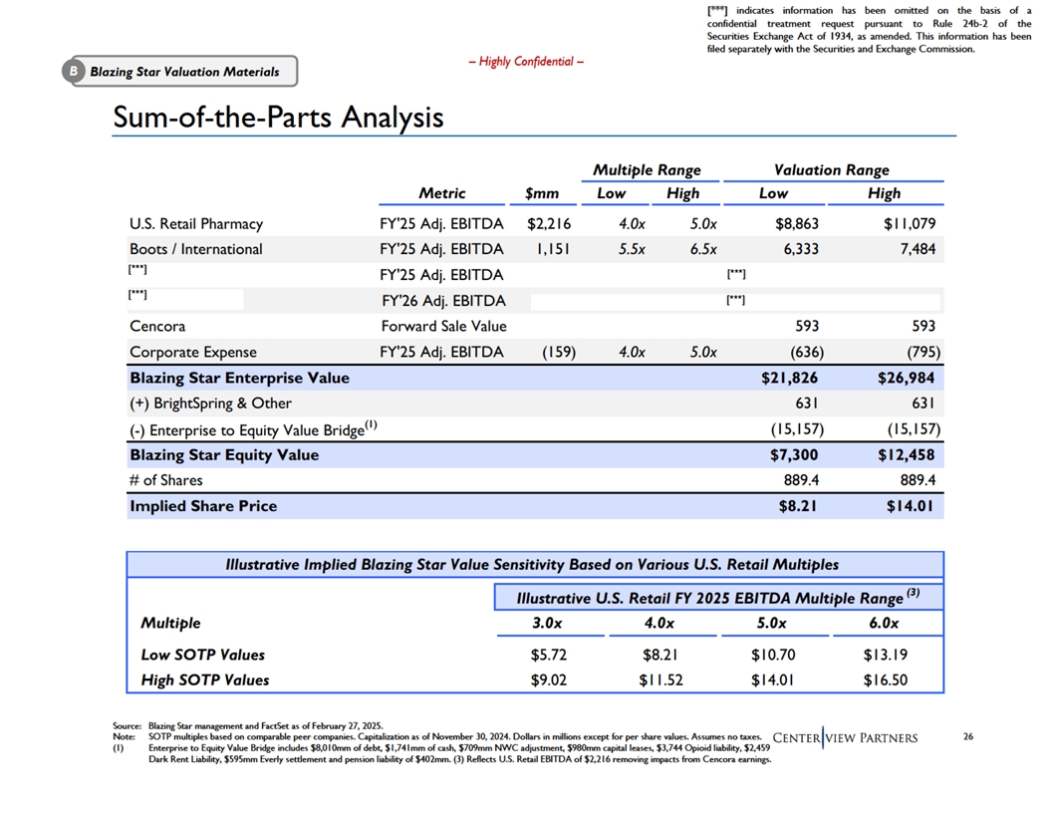This screenshot has width=1052, height=813.
Task: Select the Highly Confidential marking
Action: click(526, 62)
